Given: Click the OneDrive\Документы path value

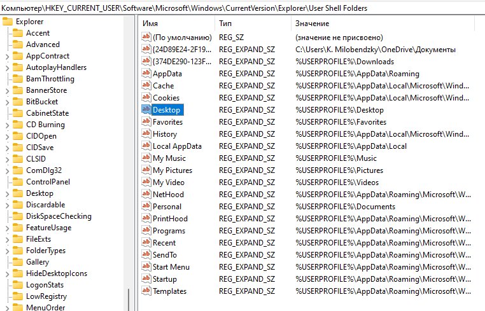Looking at the screenshot, I should point(375,50).
